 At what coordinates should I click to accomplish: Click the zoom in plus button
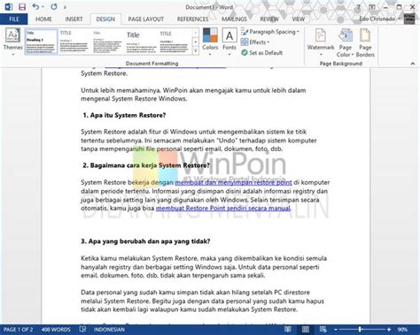tap(389, 330)
